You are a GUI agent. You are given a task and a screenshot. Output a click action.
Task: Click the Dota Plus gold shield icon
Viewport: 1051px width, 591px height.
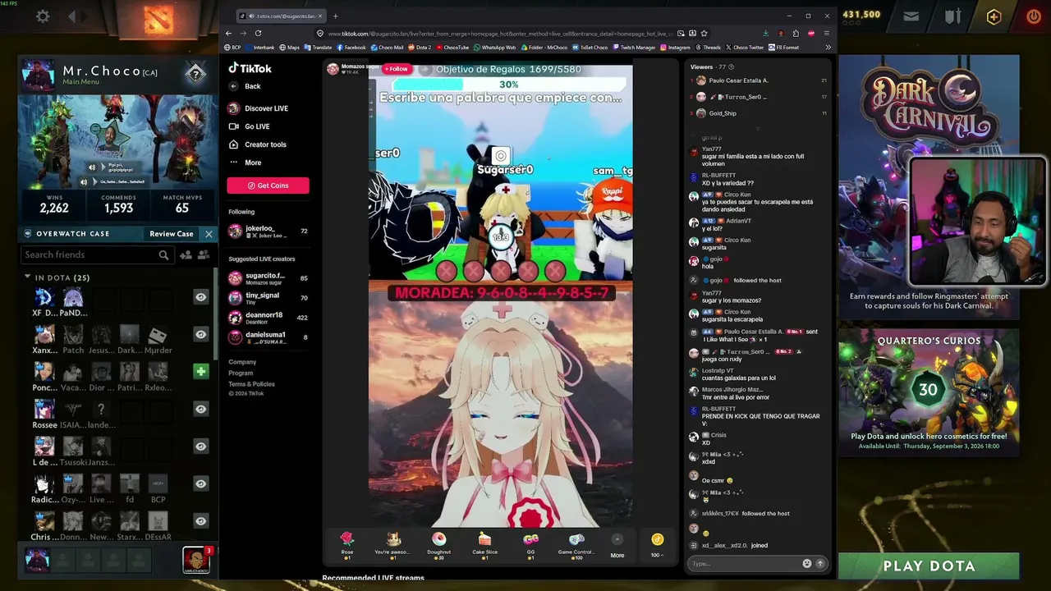994,16
